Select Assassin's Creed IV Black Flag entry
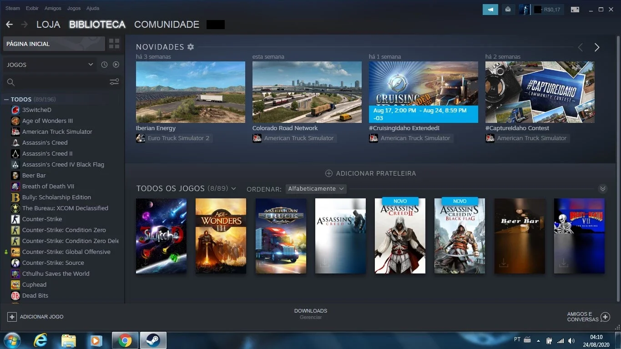 click(64, 165)
